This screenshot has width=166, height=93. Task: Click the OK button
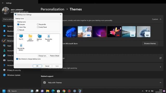(37, 66)
